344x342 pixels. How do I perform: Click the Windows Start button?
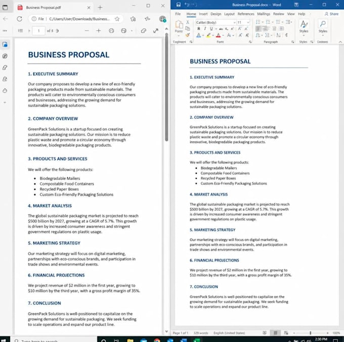(x=4, y=340)
